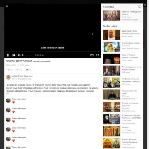Open the video author's avatar

[8, 77]
